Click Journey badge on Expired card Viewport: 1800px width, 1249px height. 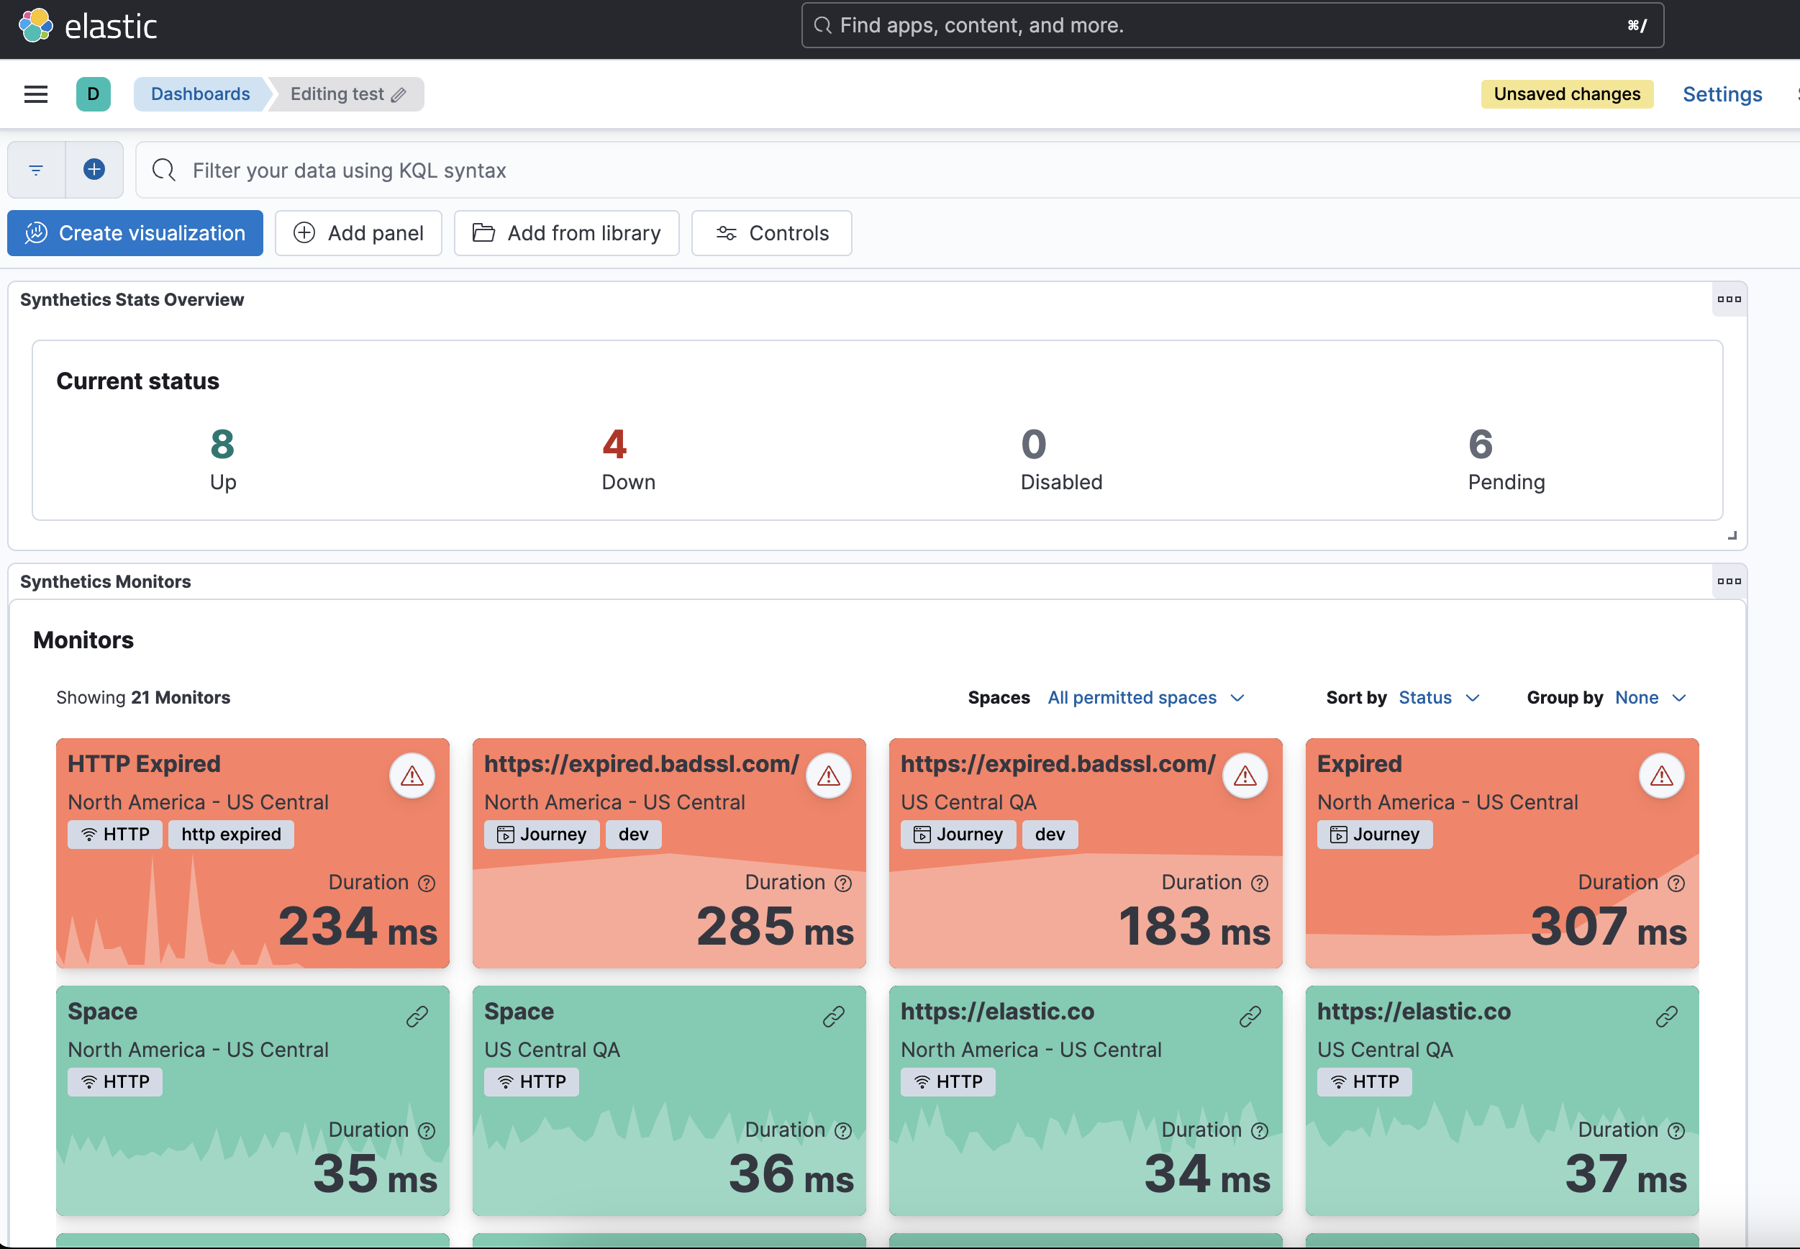[1374, 835]
